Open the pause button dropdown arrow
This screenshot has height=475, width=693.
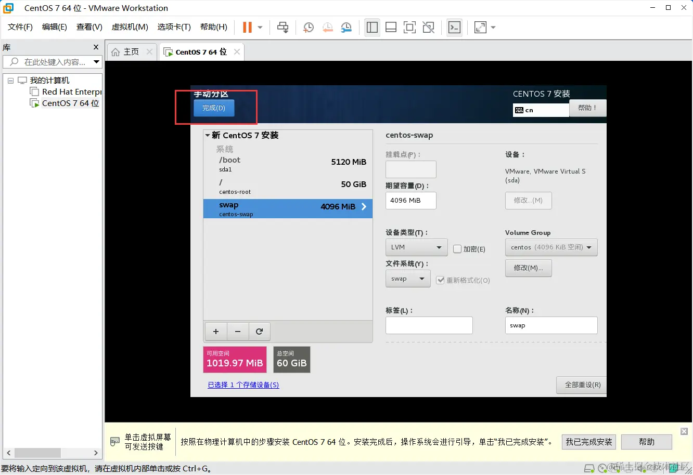(x=260, y=27)
